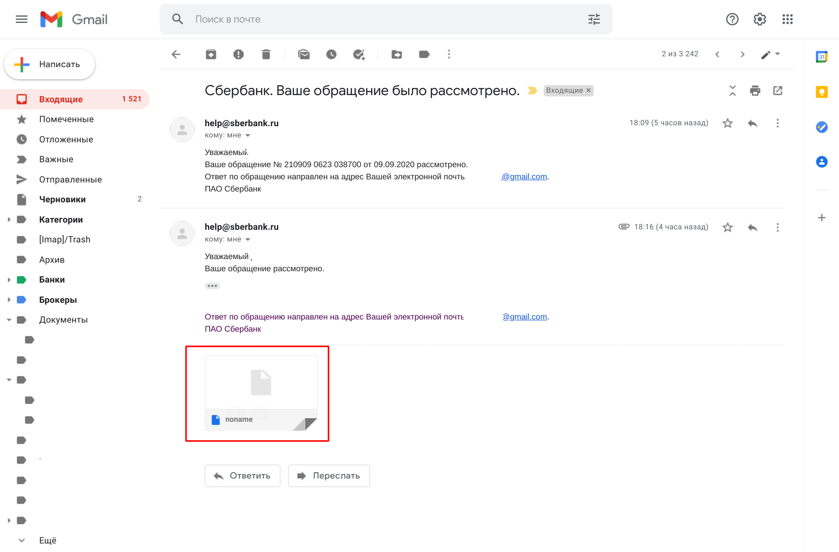Expand the Категории label
This screenshot has width=839, height=552.
(9, 219)
